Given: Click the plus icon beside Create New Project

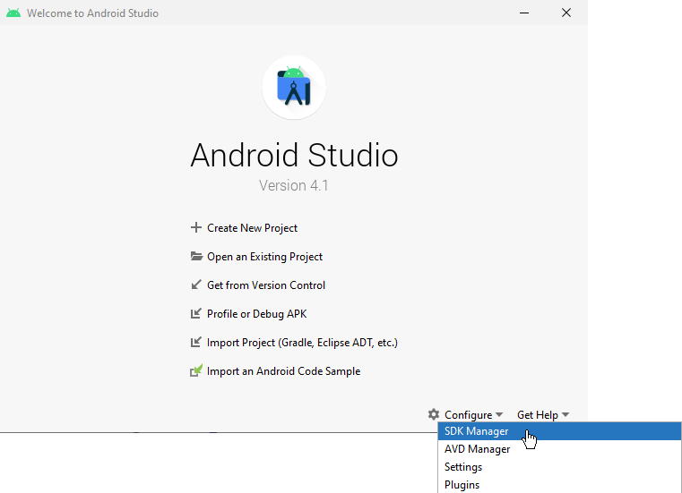Looking at the screenshot, I should (196, 228).
